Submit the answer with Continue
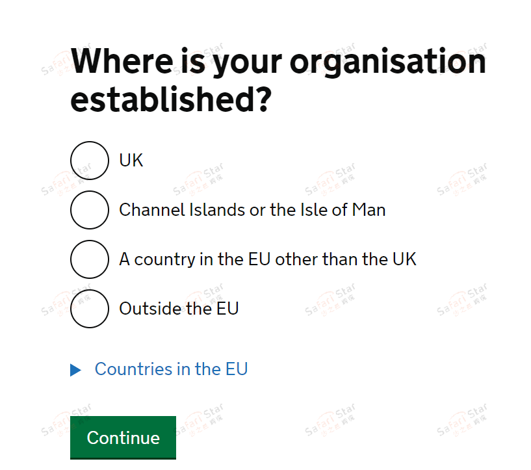This screenshot has height=470, width=531. tap(123, 437)
